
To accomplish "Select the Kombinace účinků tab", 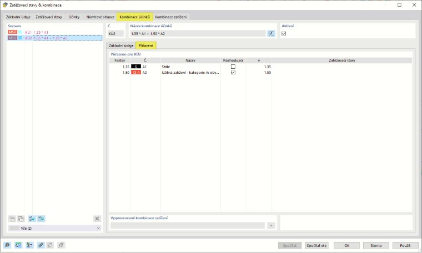I will 135,17.
